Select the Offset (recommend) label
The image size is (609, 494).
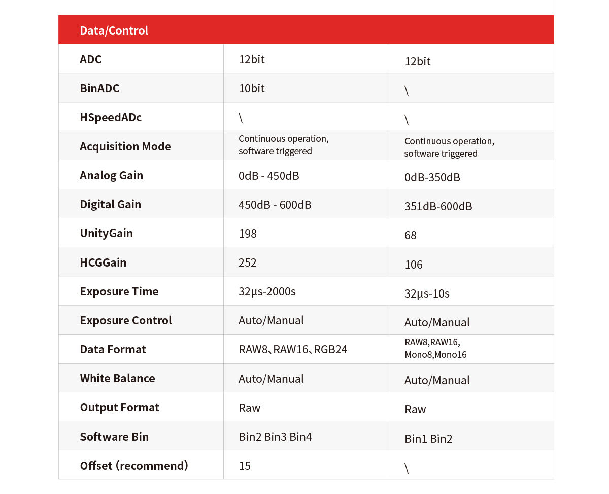pyautogui.click(x=134, y=466)
